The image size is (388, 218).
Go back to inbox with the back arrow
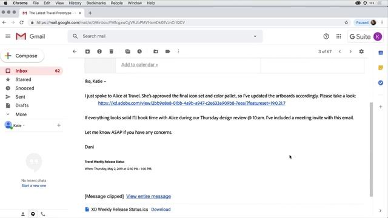tap(75, 51)
